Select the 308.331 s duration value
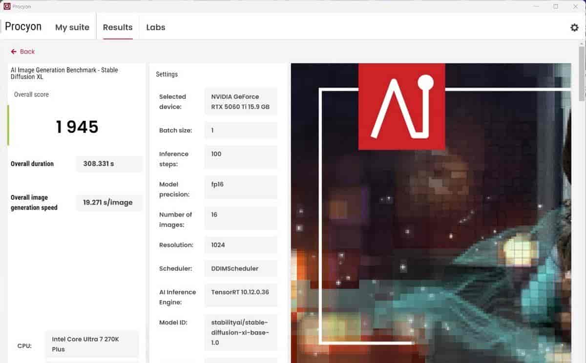The height and width of the screenshot is (363, 586). coord(109,164)
